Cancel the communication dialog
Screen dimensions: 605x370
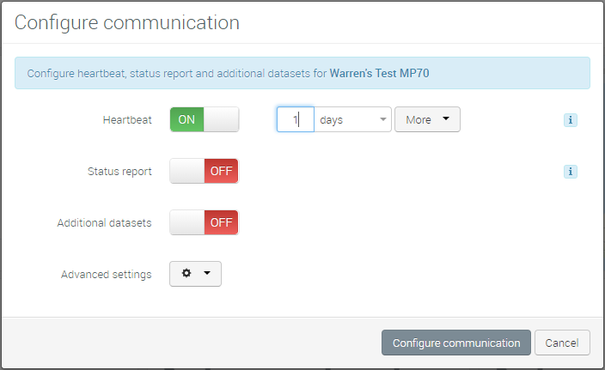click(x=562, y=343)
